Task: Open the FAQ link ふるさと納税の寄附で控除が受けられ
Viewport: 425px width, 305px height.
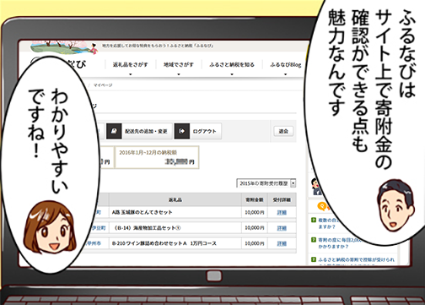Action: [356, 259]
